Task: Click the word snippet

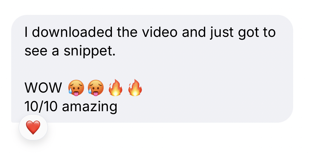Action: coord(89,52)
